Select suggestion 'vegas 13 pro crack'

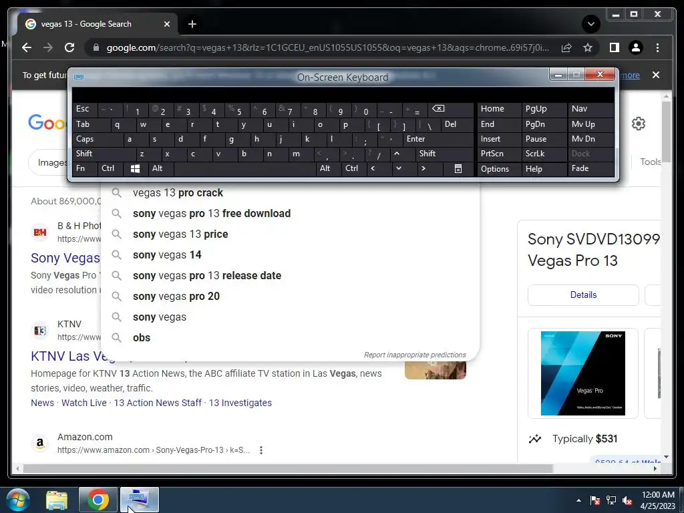[290, 193]
